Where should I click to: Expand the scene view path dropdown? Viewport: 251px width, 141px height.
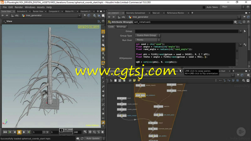79,15
